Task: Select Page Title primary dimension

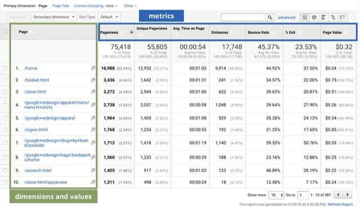Action: pos(61,6)
